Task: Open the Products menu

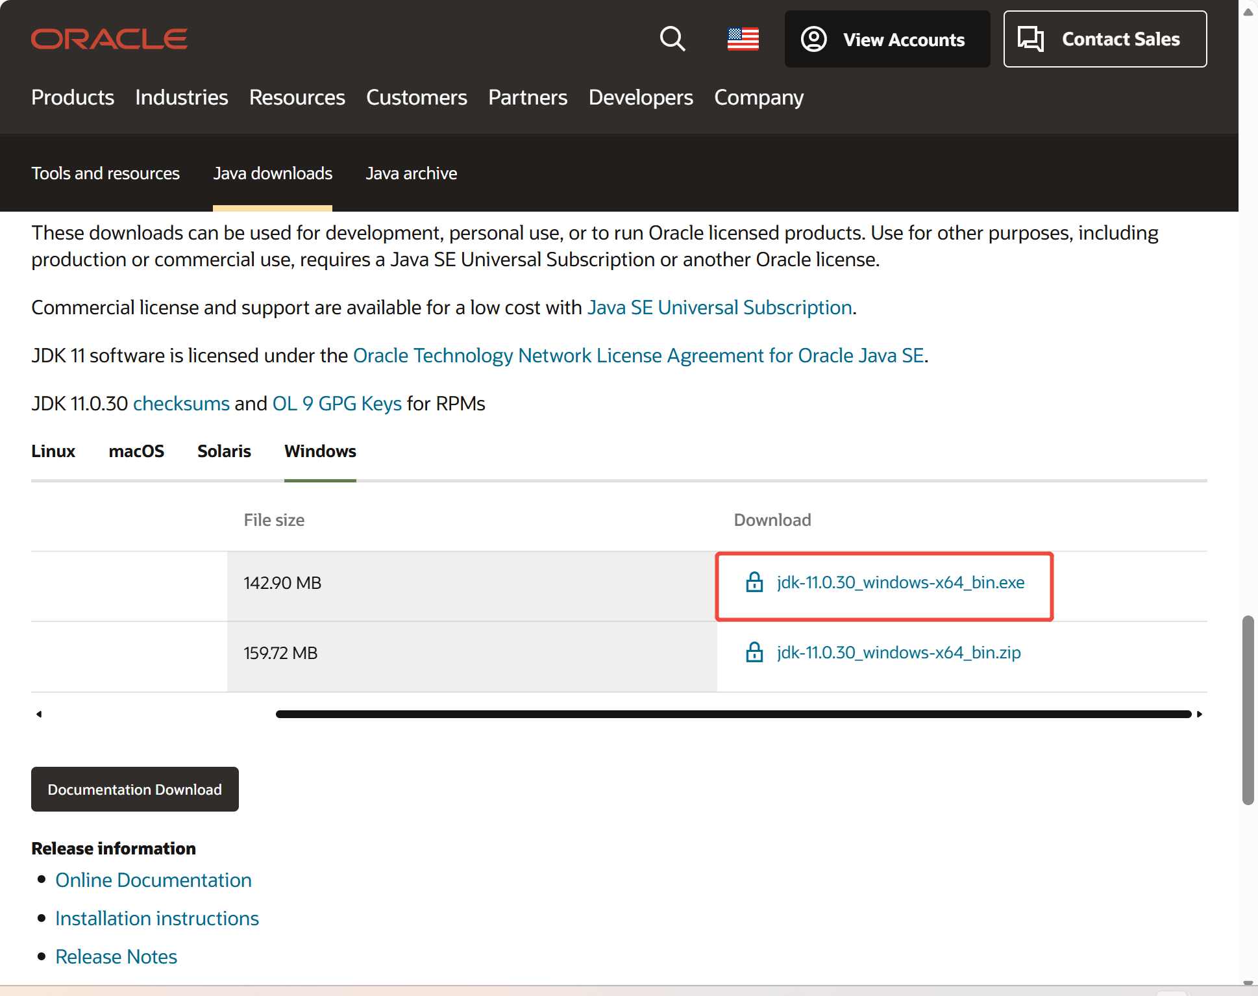Action: pos(73,97)
